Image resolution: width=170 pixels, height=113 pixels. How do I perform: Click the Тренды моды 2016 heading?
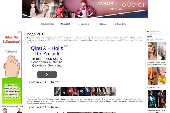point(155,40)
